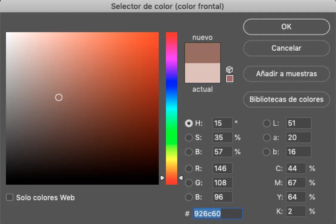Open Bibliotecas de colores

[286, 99]
